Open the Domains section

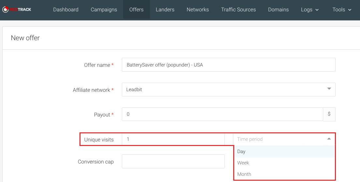point(278,9)
